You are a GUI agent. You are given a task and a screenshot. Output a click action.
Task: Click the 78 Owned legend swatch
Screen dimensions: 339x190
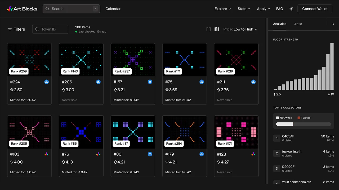click(x=277, y=118)
